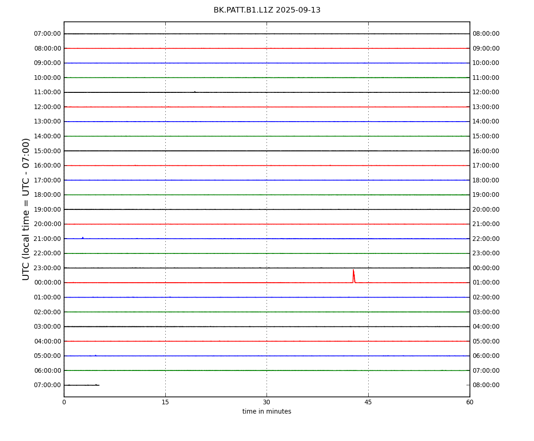Click the left-axis label 11:00:00
Screen dimensions: 534x441
tap(47, 92)
